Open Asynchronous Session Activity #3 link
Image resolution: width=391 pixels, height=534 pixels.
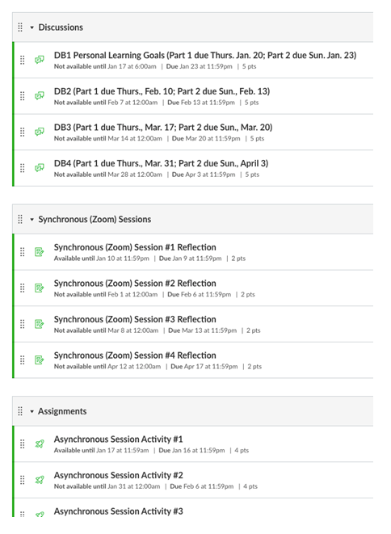(119, 511)
